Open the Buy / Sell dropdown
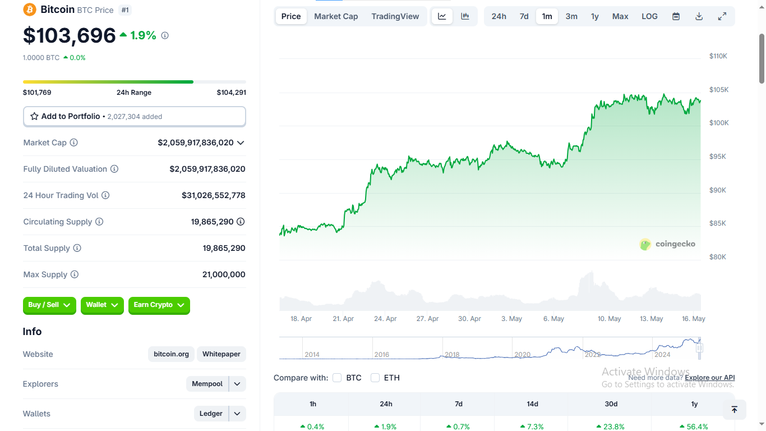This screenshot has height=431, width=766. pyautogui.click(x=49, y=305)
